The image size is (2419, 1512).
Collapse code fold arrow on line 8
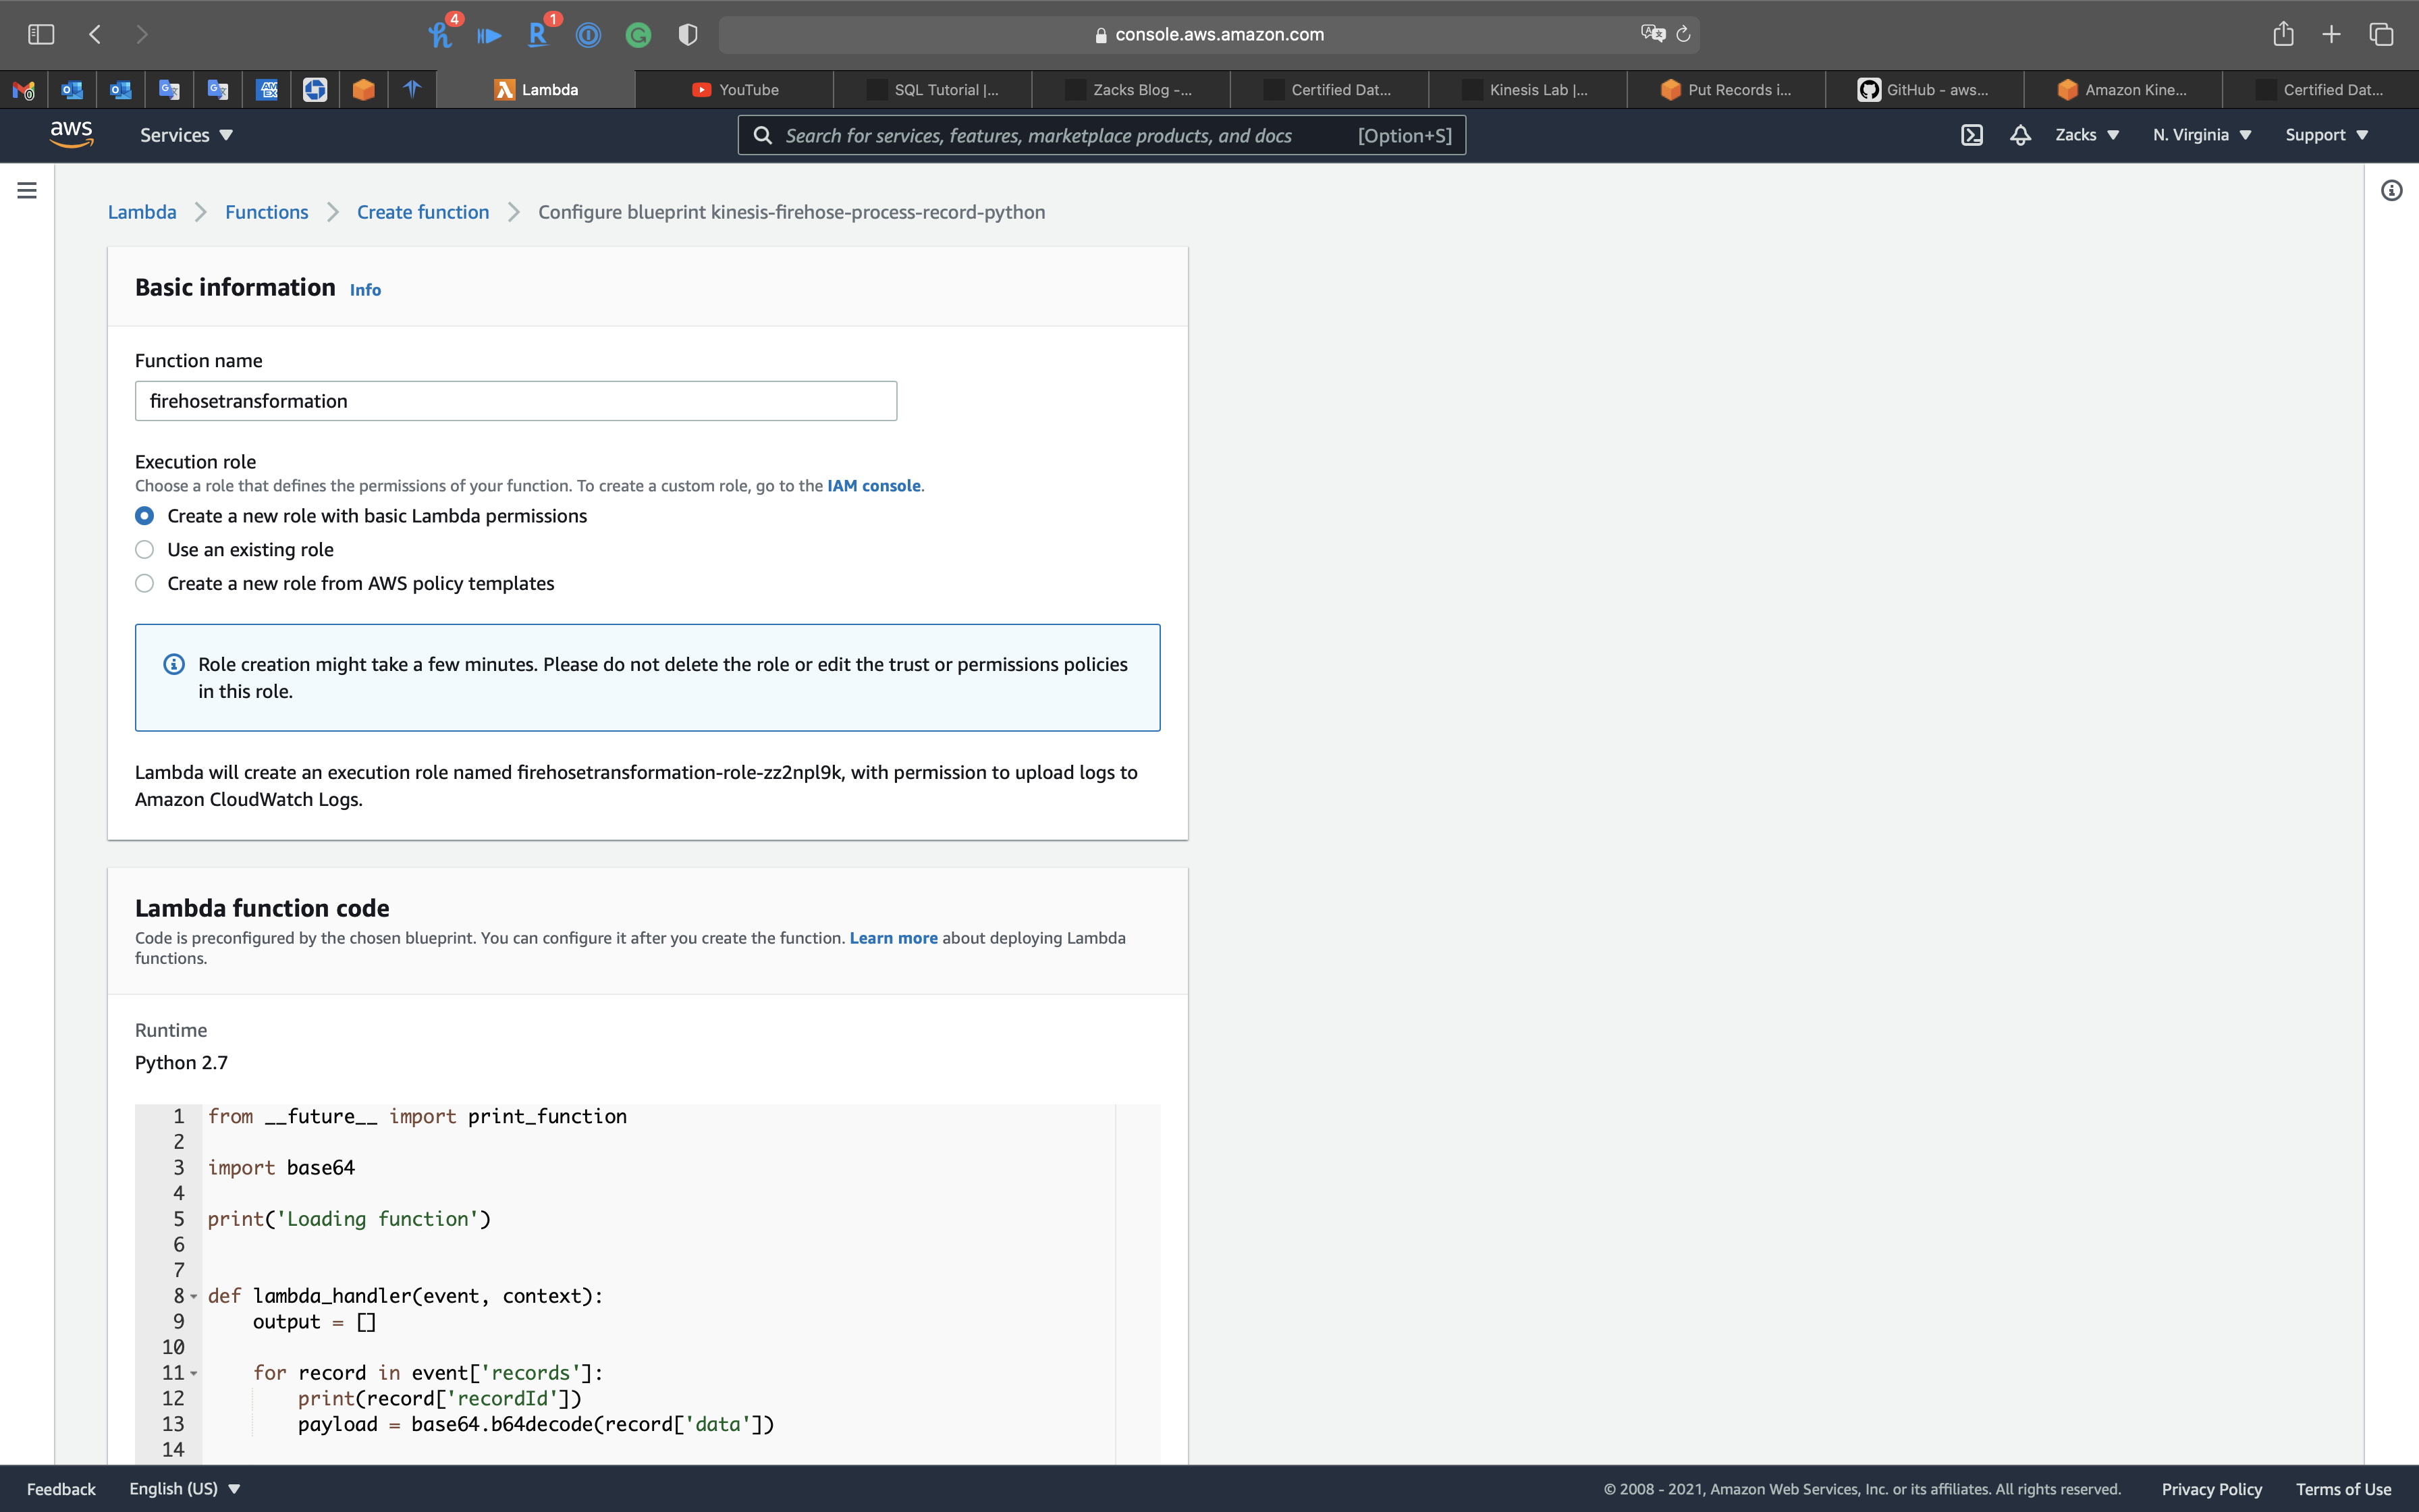tap(194, 1297)
